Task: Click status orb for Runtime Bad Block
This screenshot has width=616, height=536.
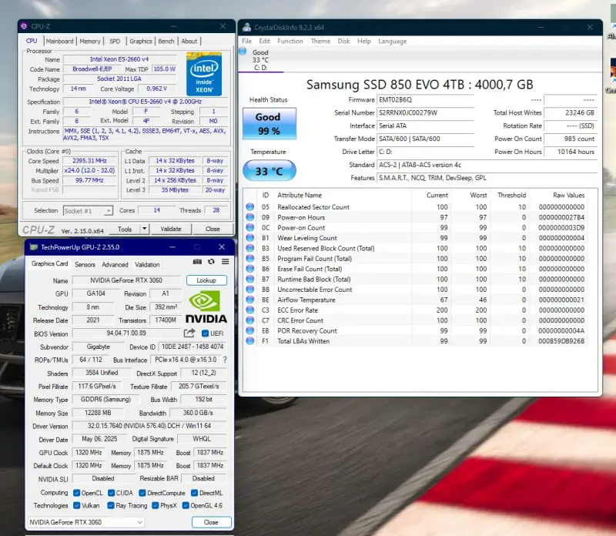Action: pyautogui.click(x=249, y=279)
